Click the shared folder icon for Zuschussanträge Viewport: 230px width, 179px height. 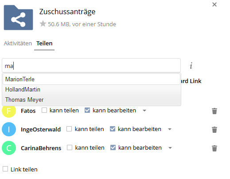(18, 17)
